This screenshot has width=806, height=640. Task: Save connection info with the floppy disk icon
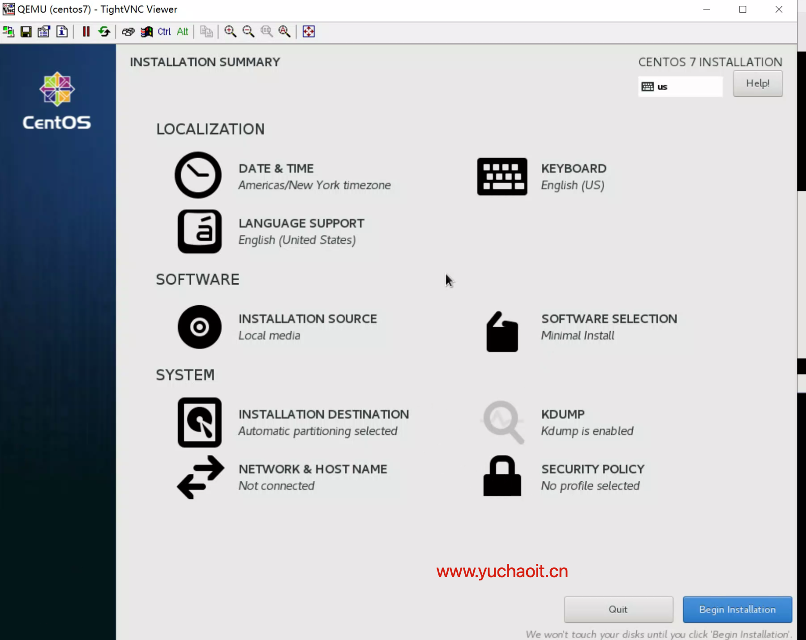26,31
